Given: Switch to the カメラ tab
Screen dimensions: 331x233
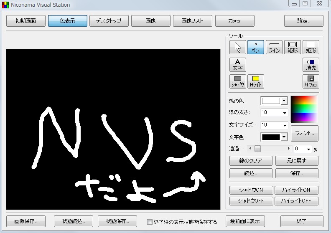Looking at the screenshot, I should [235, 21].
